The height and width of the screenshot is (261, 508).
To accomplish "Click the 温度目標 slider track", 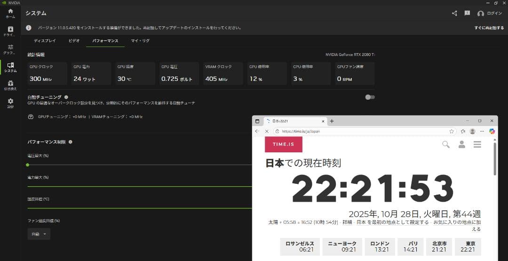I will [x=140, y=208].
